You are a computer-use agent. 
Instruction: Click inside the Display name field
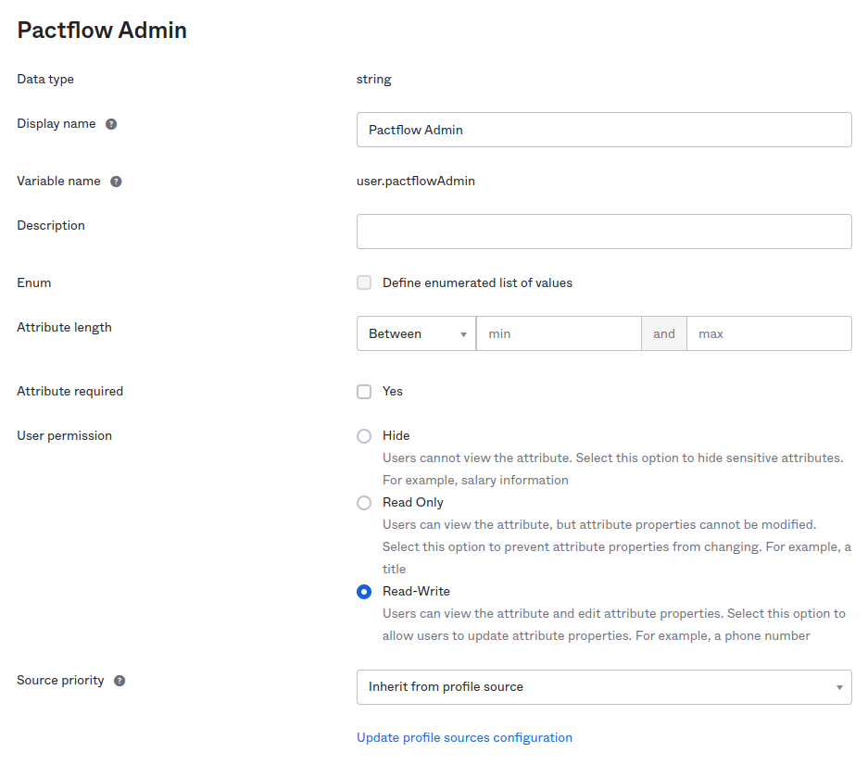click(x=604, y=129)
